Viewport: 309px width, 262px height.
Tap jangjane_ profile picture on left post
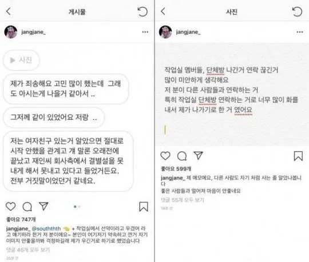[x=11, y=32]
